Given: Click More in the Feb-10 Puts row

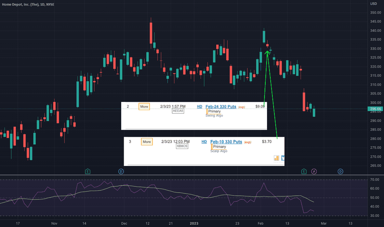Looking at the screenshot, I should coord(147,142).
